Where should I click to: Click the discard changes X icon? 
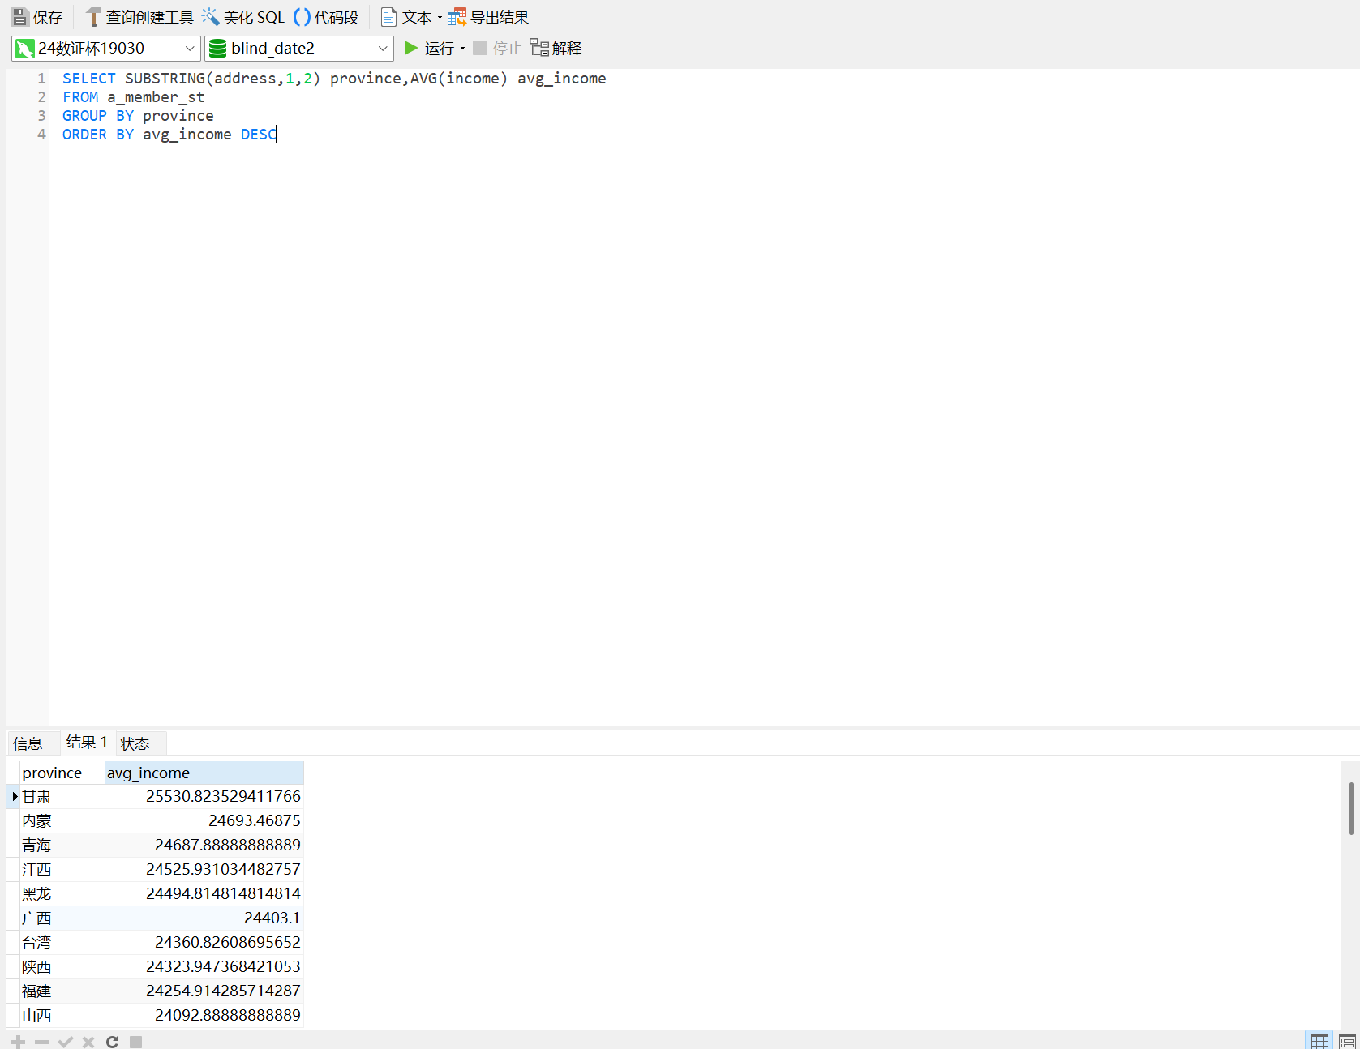click(88, 1042)
